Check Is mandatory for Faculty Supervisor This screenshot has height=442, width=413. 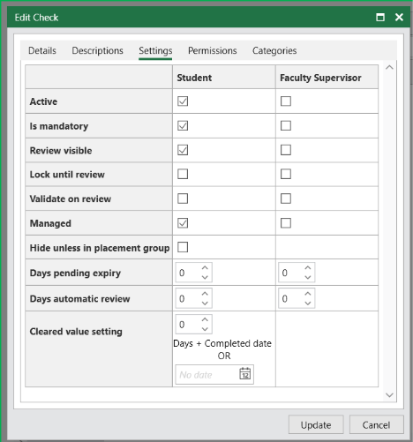(x=286, y=125)
